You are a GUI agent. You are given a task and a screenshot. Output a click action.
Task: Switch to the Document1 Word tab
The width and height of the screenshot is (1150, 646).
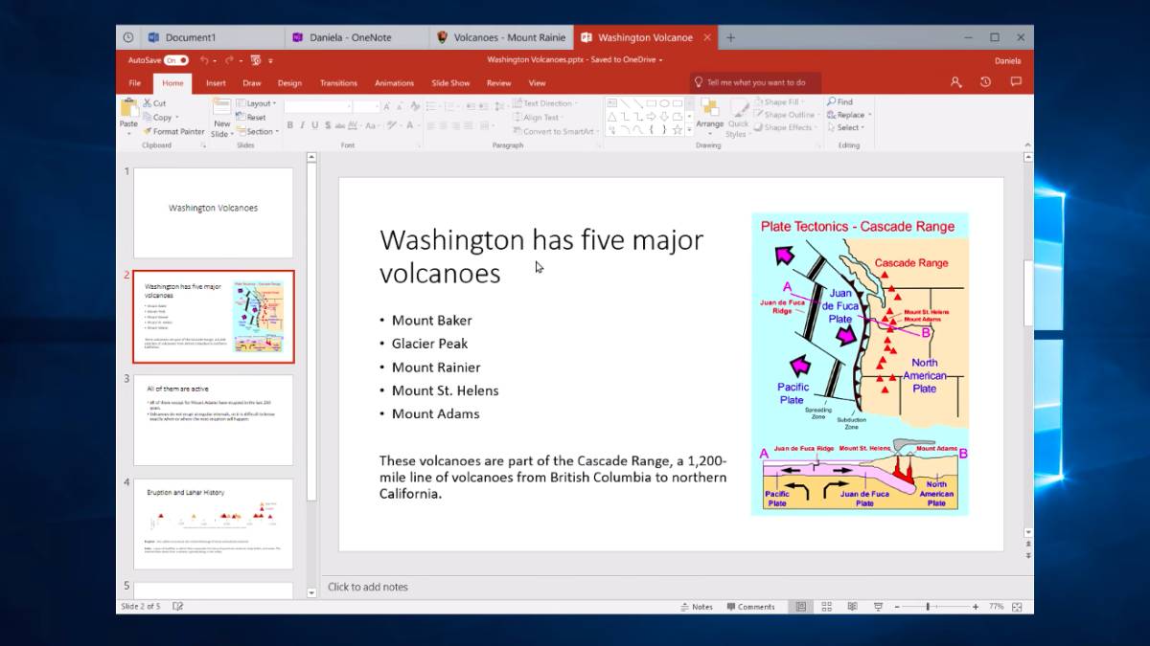[212, 37]
